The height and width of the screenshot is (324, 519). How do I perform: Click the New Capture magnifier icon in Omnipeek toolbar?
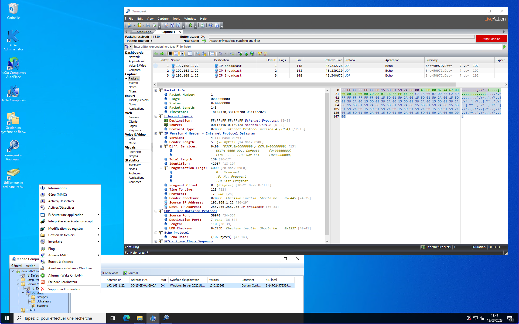(x=130, y=25)
